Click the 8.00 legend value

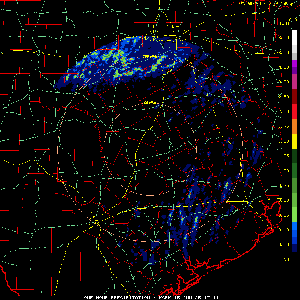coord(284,37)
